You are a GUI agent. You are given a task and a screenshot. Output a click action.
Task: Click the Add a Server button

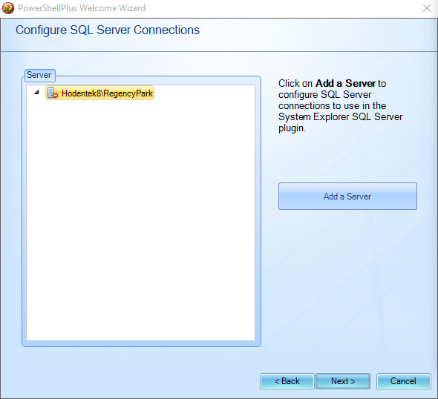[x=347, y=196]
